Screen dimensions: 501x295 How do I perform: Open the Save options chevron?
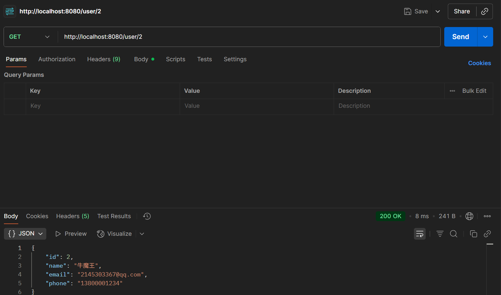click(437, 11)
